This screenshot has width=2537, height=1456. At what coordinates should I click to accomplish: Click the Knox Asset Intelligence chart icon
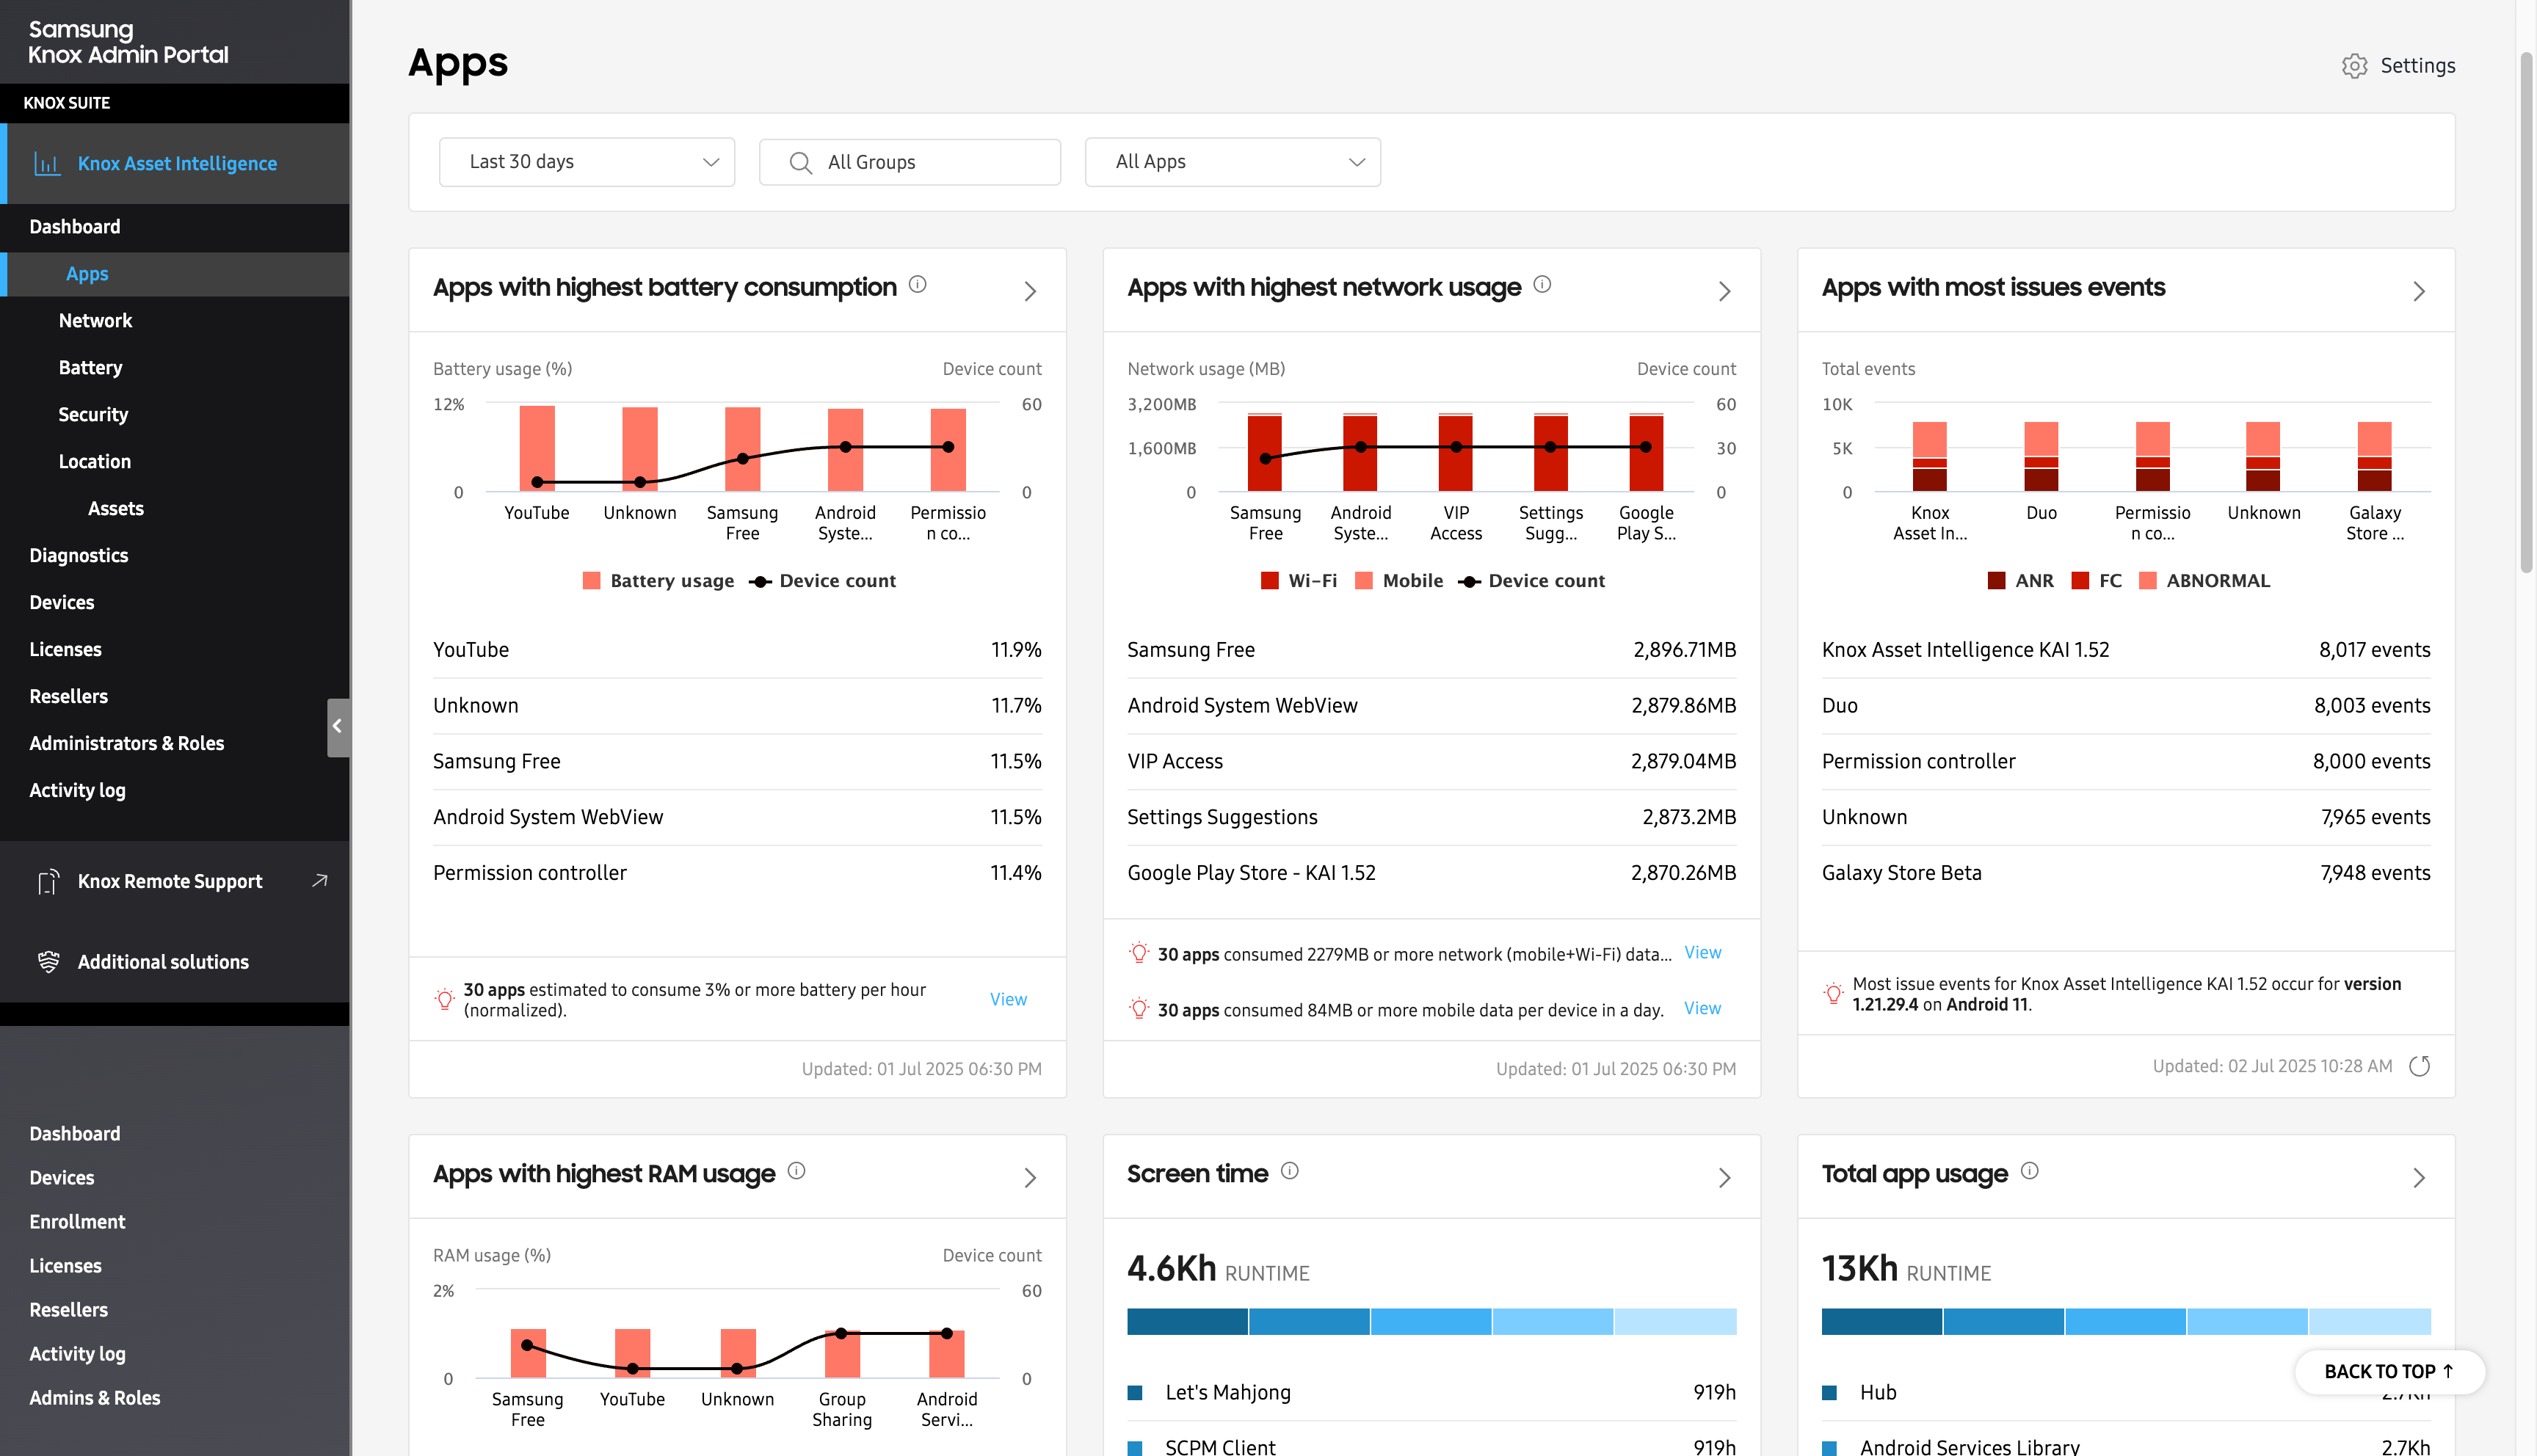coord(46,163)
